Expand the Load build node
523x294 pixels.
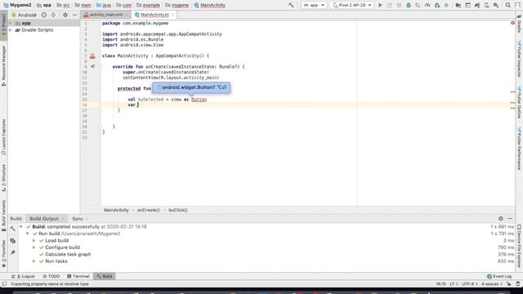click(34, 240)
